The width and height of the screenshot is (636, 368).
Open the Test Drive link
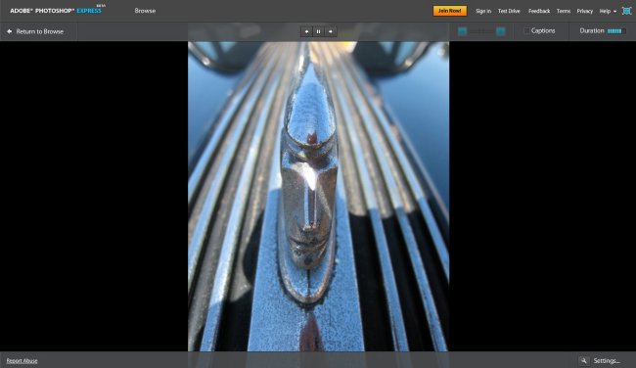[509, 11]
